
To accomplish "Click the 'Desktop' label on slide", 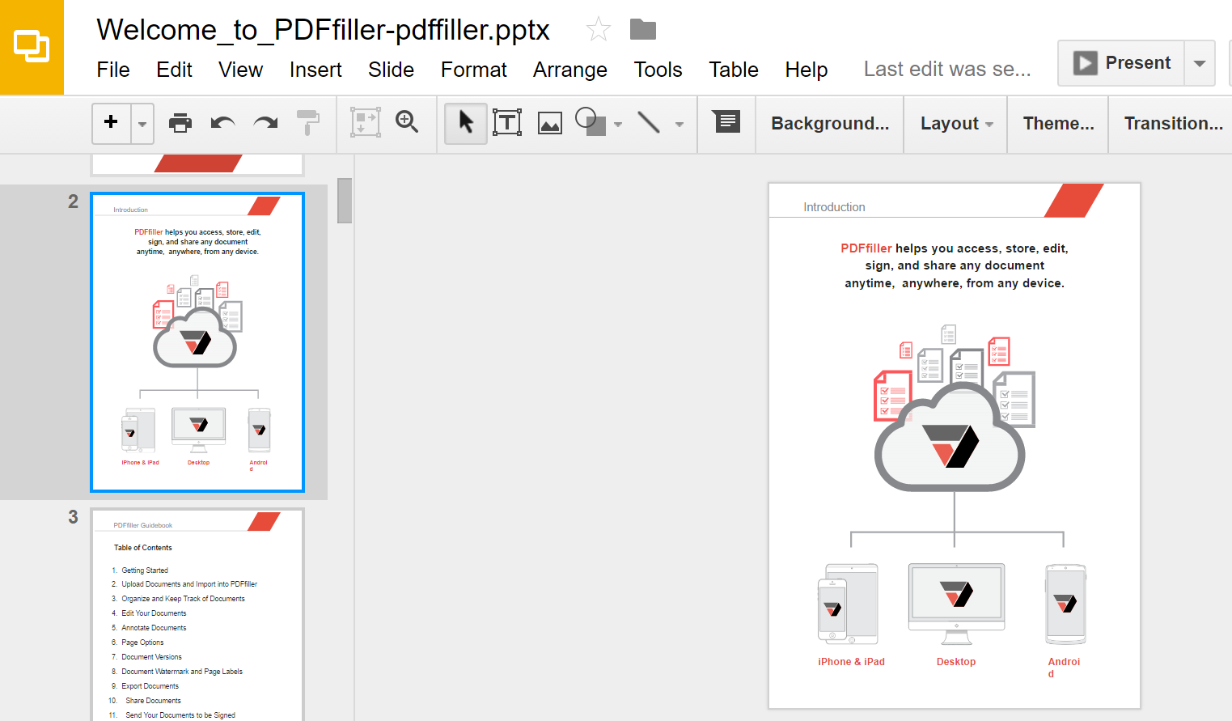I will pos(956,662).
